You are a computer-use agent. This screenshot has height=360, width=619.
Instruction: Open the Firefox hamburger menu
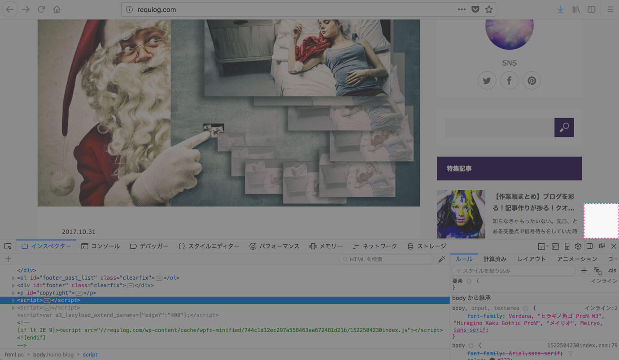pos(610,9)
